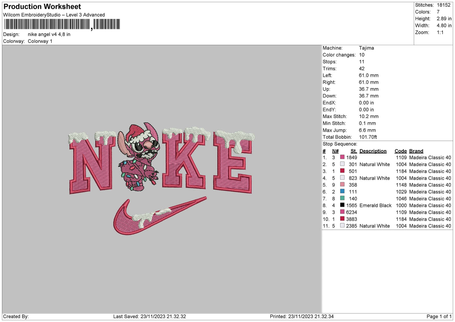The image size is (455, 322).
Task: Click the Stop Sequence heading
Action: click(x=340, y=144)
